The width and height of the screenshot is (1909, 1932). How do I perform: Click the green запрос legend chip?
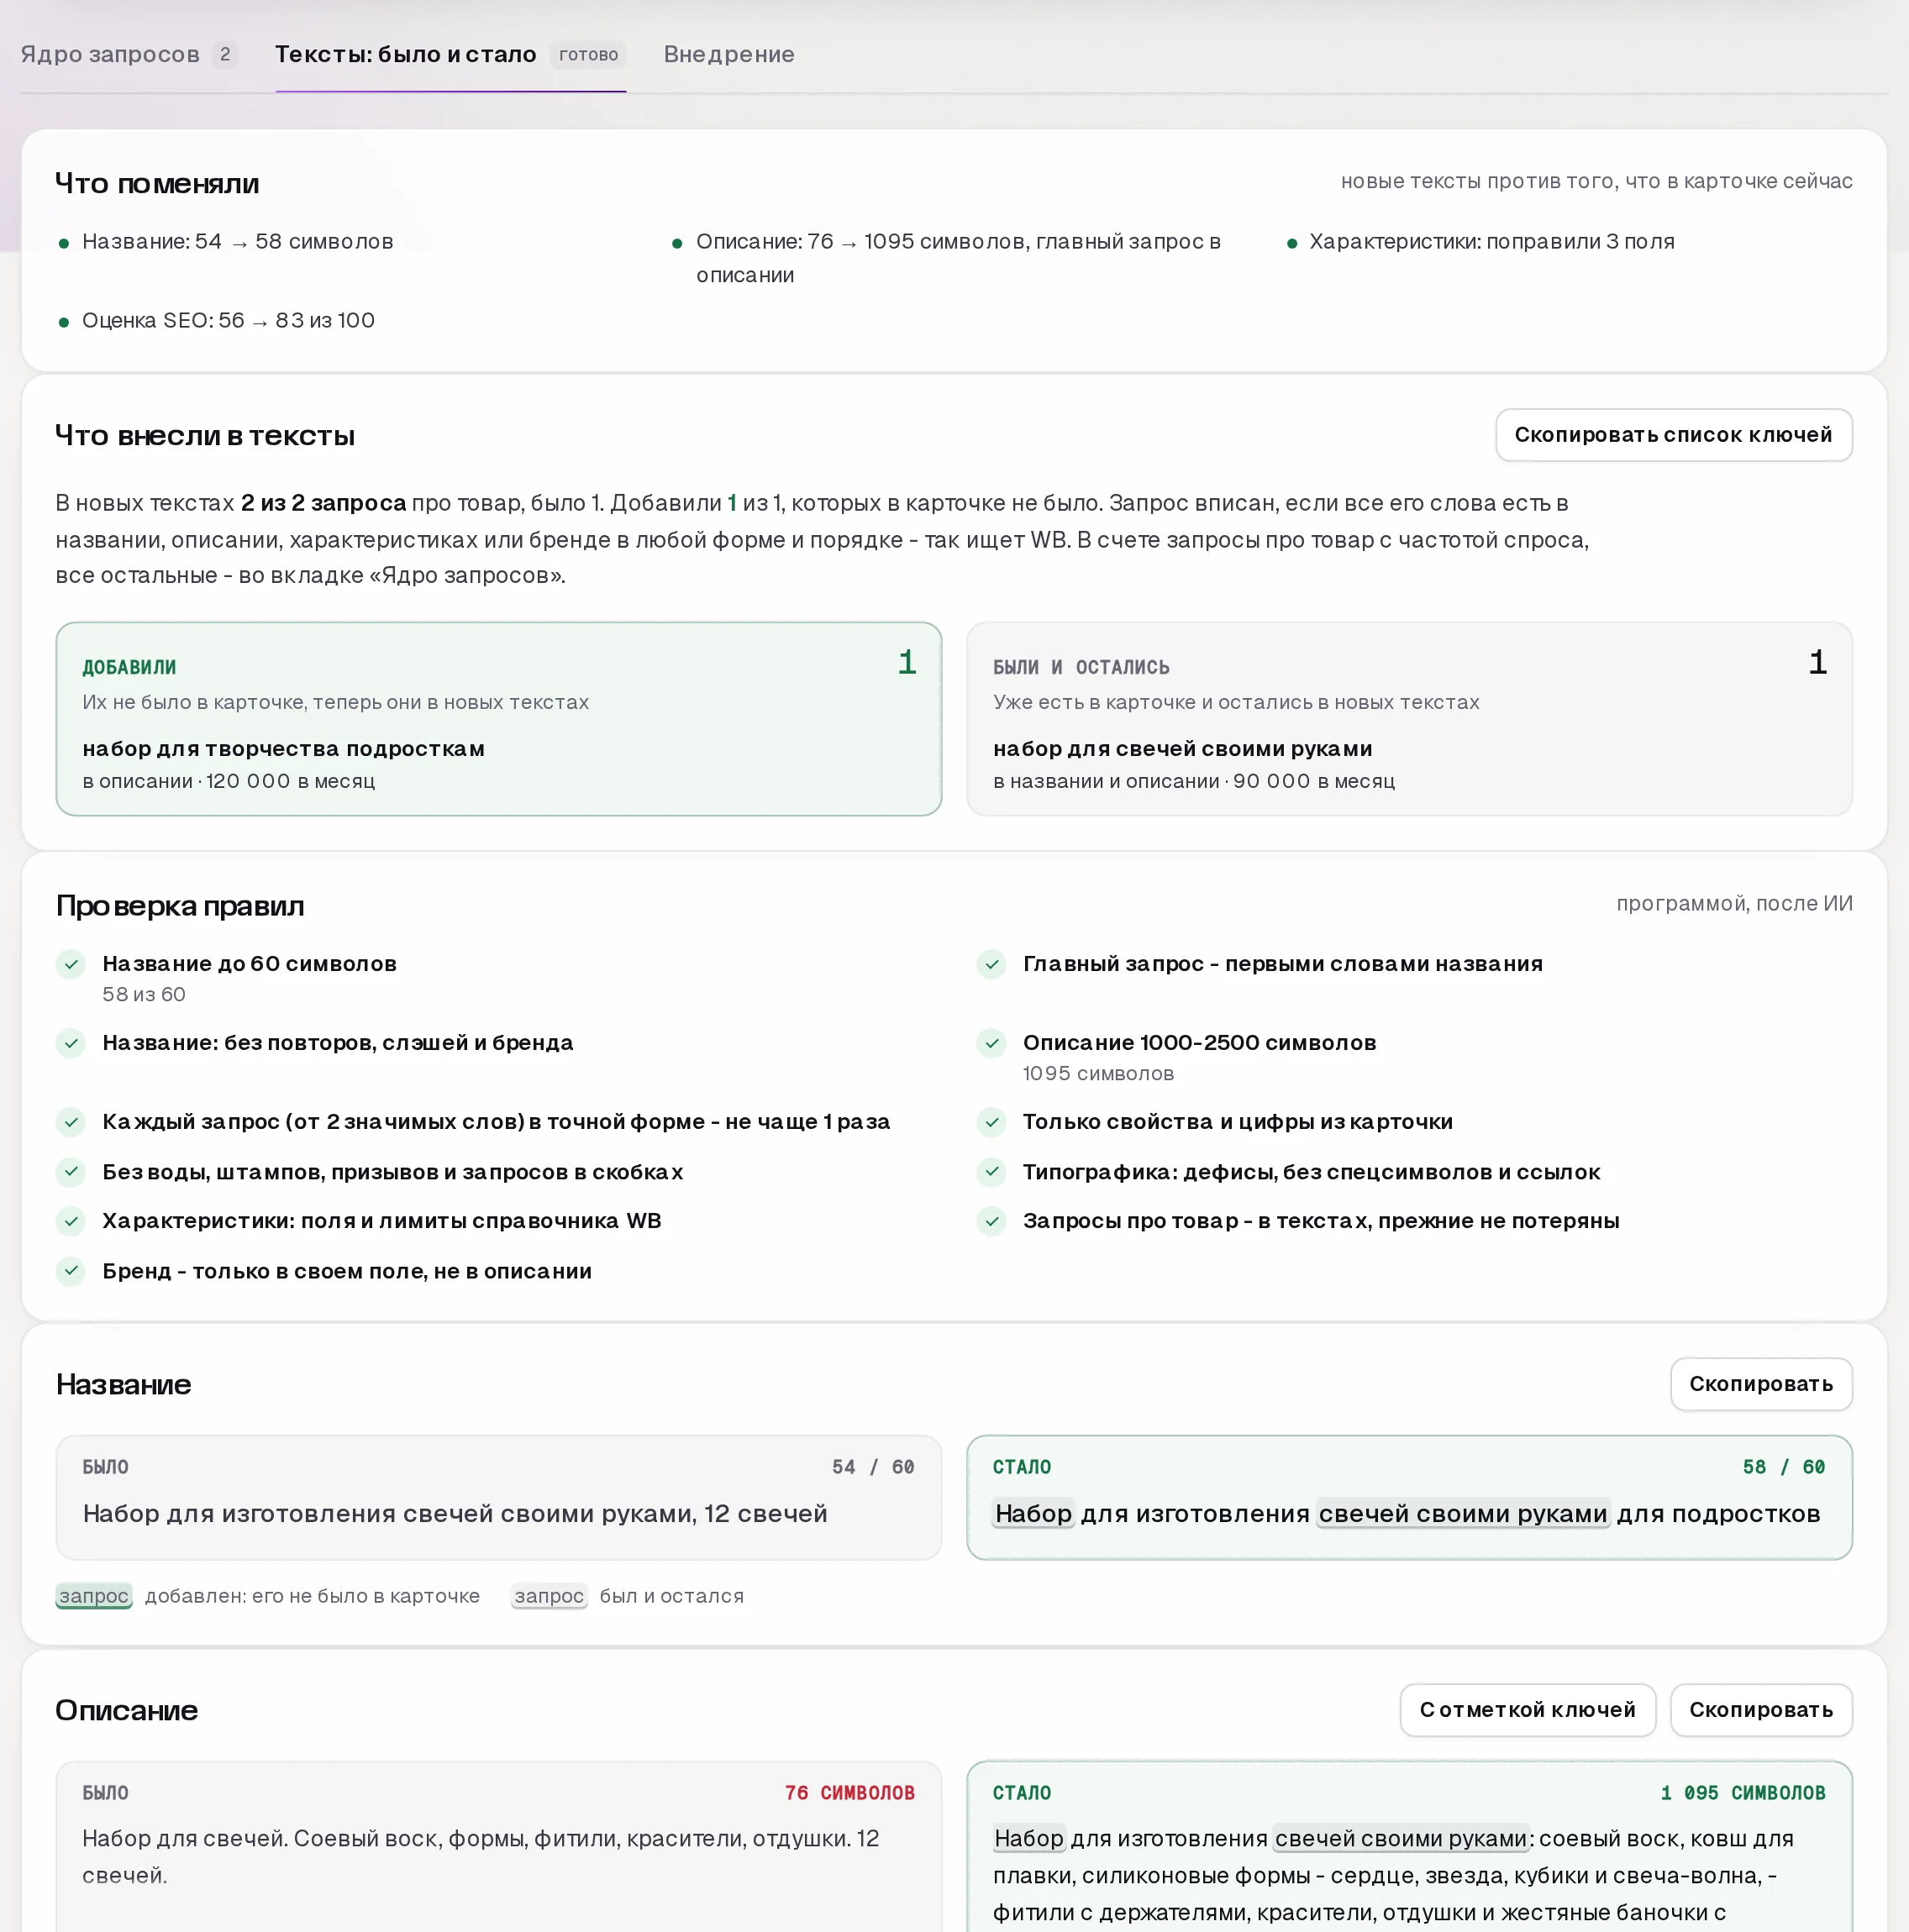pos(94,1596)
